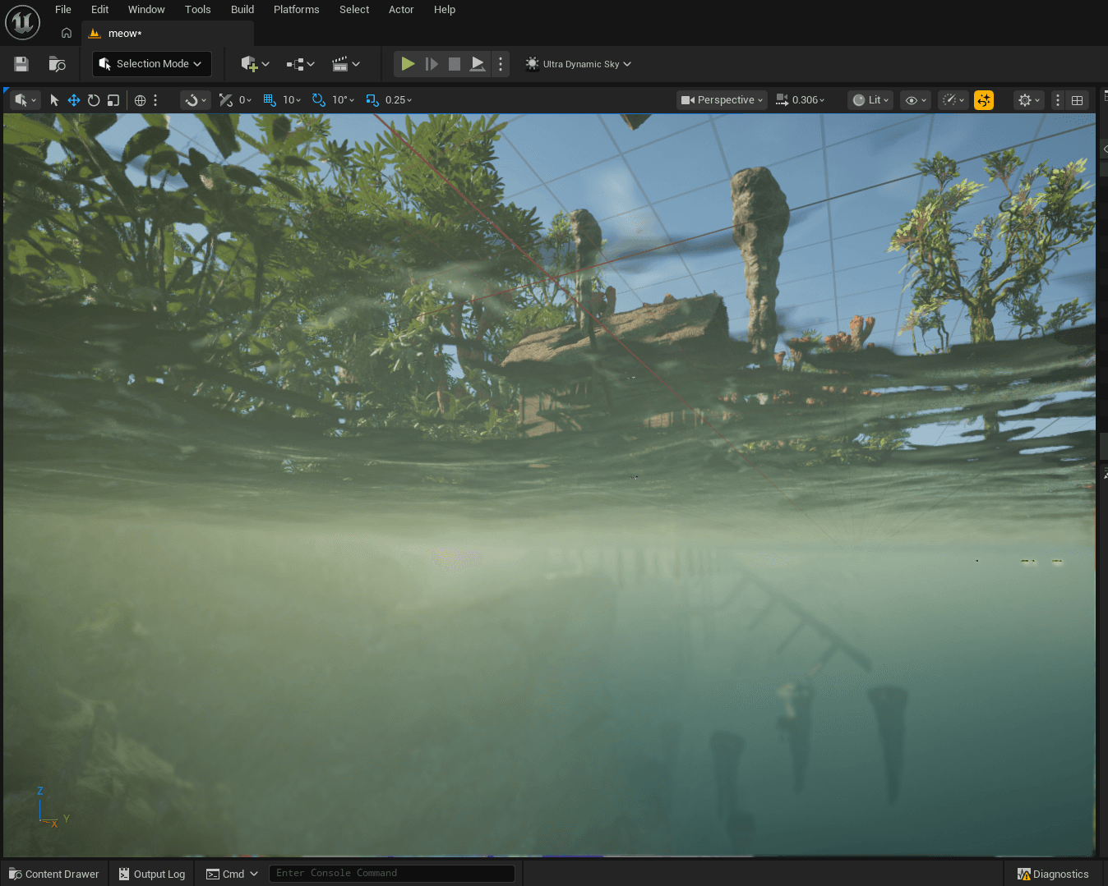Viewport: 1108px width, 886px height.
Task: Click the Skip/Resume play button
Action: click(x=432, y=64)
